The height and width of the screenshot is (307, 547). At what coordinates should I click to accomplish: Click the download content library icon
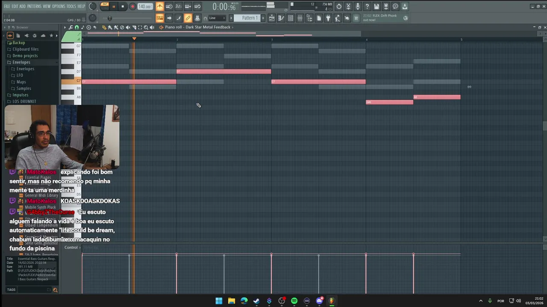point(405,6)
